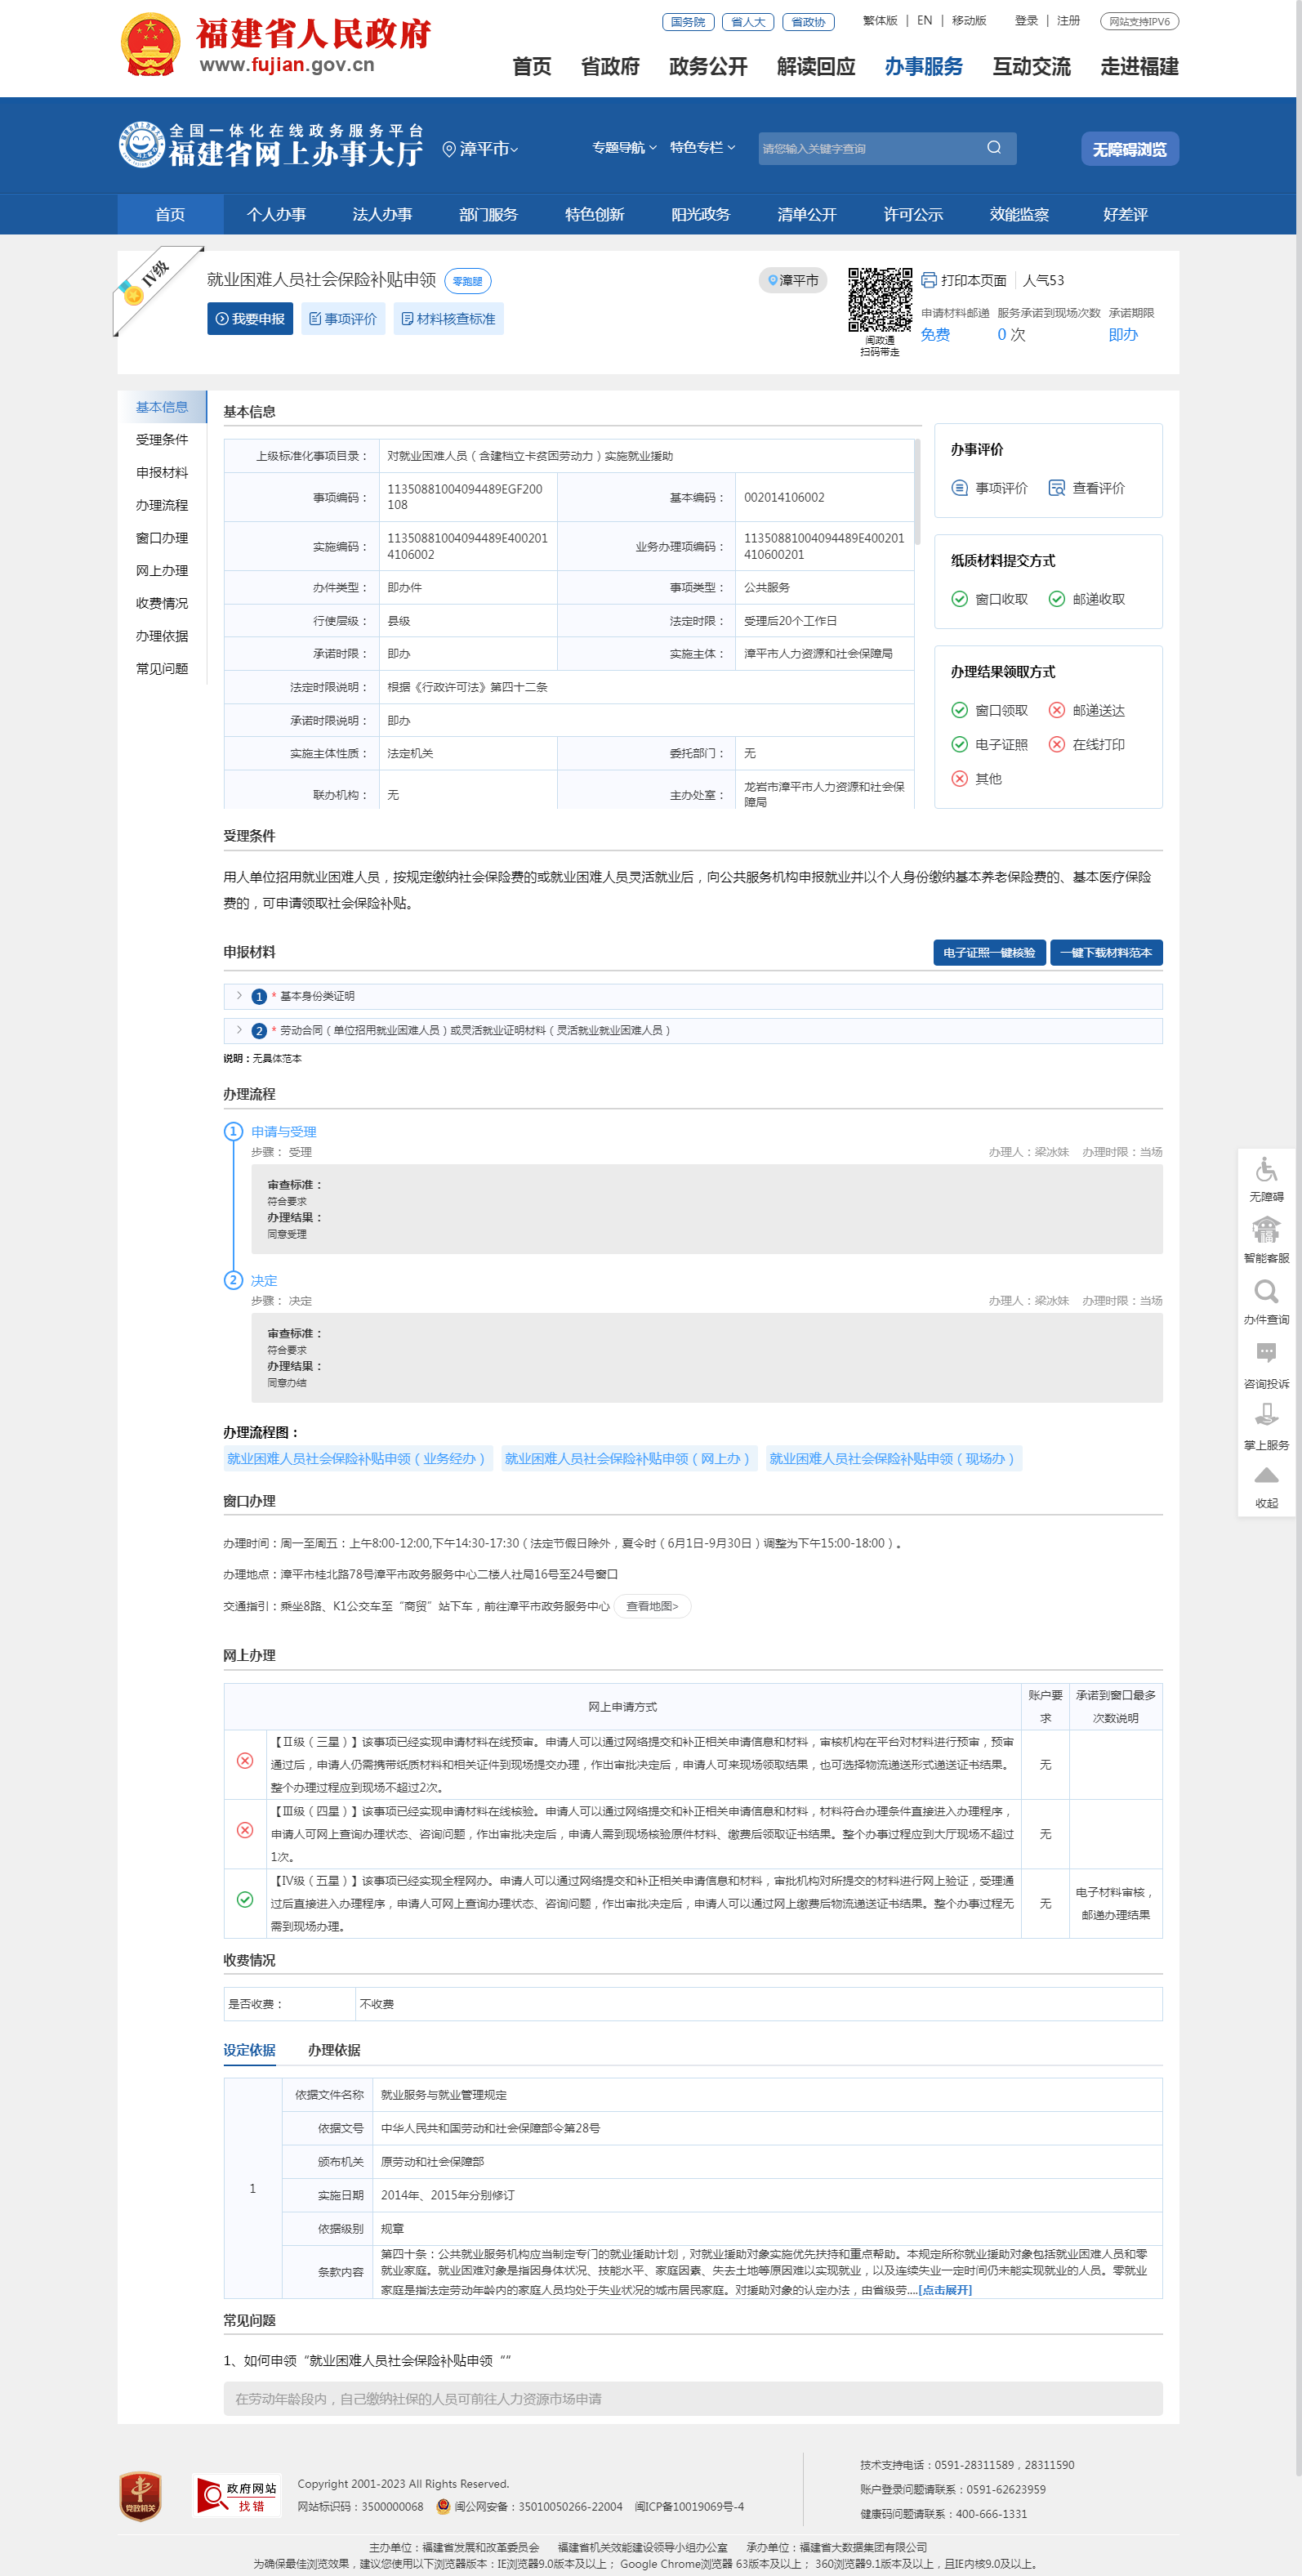This screenshot has width=1302, height=2576.
Task: Click check mark for Ⅳ级（五星）row
Action: 245,1899
